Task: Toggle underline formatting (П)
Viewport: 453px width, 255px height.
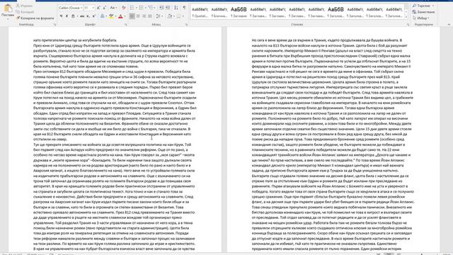Action: coord(73,16)
